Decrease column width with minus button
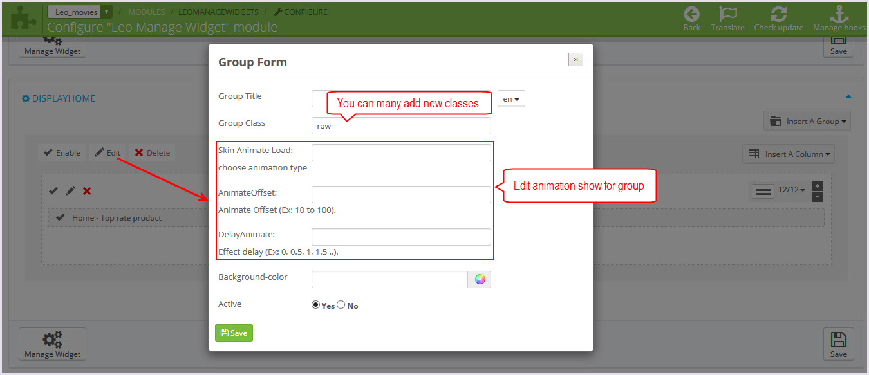Viewport: 869px width, 375px height. (x=817, y=196)
